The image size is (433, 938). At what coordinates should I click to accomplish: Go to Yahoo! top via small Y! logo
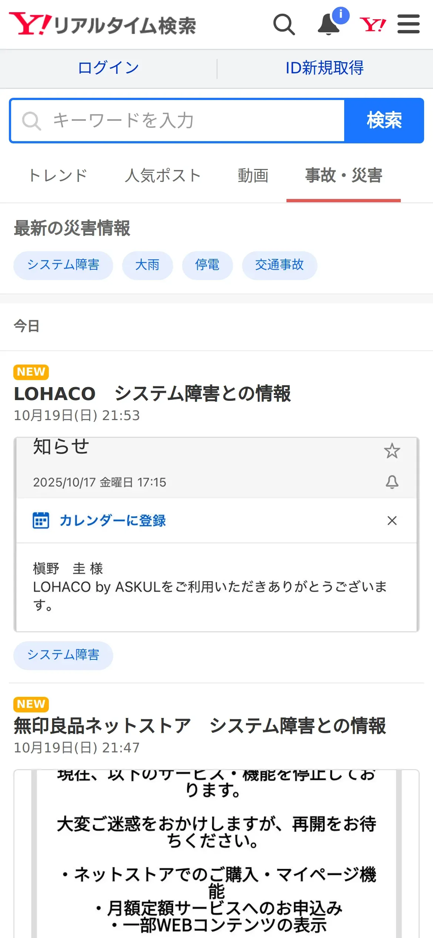[x=373, y=25]
